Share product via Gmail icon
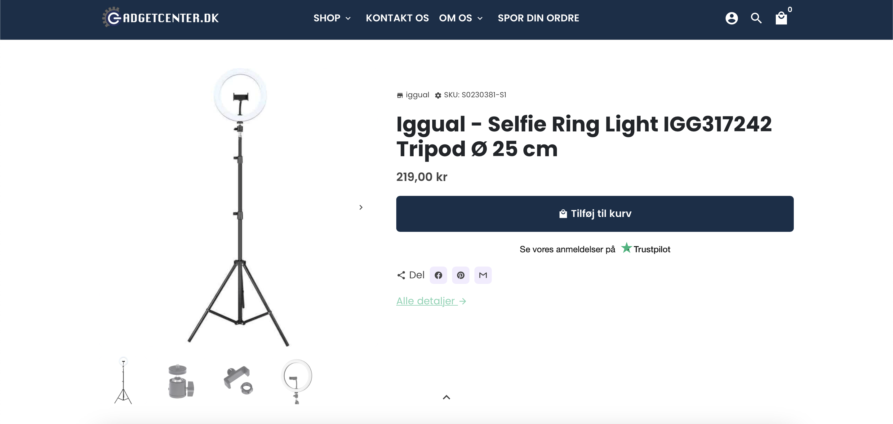Screen dimensions: 893x424 coord(483,275)
